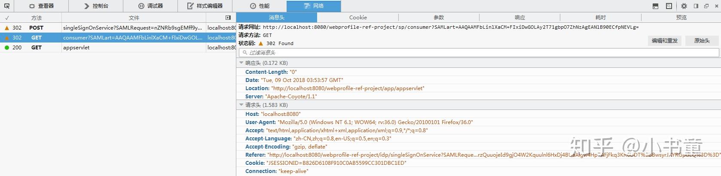
Task: Toggle the network details pane arrow
Action: point(228,18)
